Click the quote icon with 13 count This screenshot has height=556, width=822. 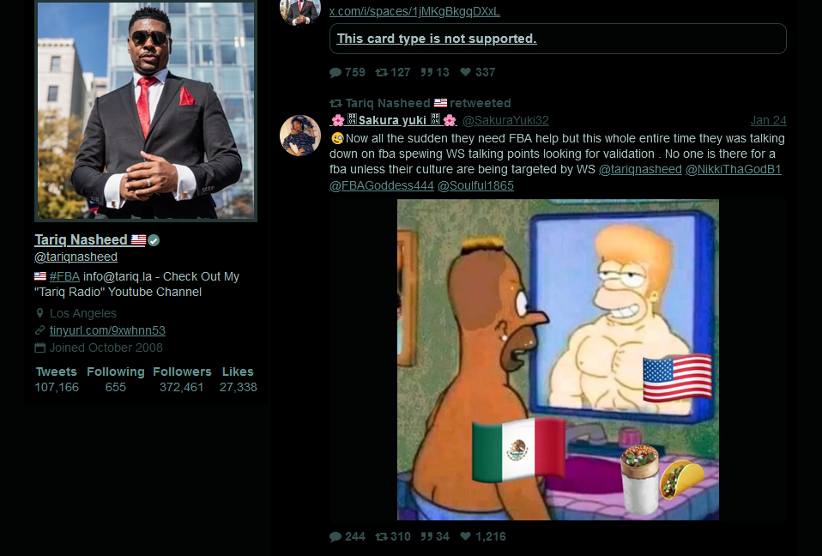(x=426, y=72)
